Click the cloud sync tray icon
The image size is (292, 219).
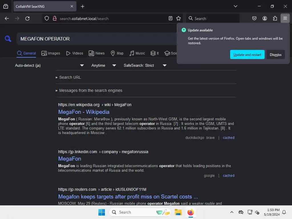[x=241, y=212]
